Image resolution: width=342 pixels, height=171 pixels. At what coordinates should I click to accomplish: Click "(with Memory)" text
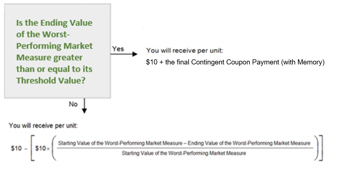click(x=303, y=62)
